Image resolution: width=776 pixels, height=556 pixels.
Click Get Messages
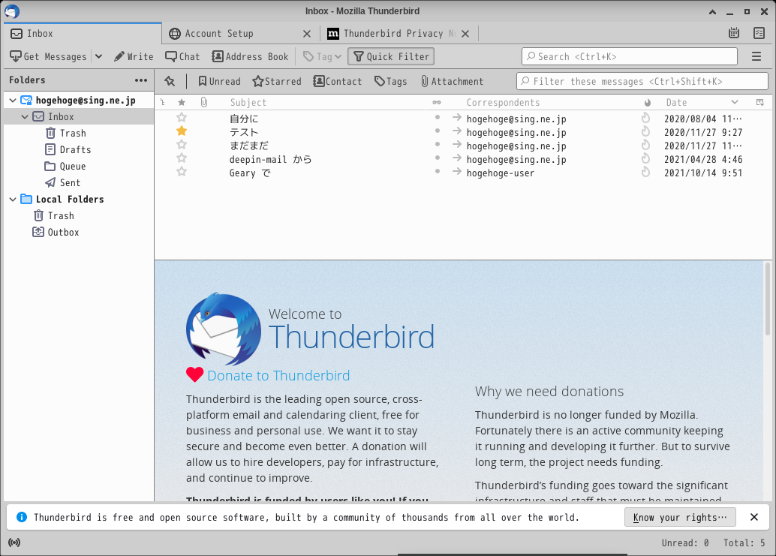coord(49,56)
